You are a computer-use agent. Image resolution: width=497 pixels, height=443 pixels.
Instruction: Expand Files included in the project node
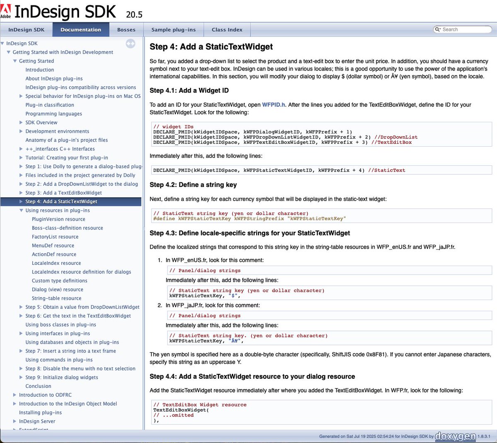[x=21, y=175]
